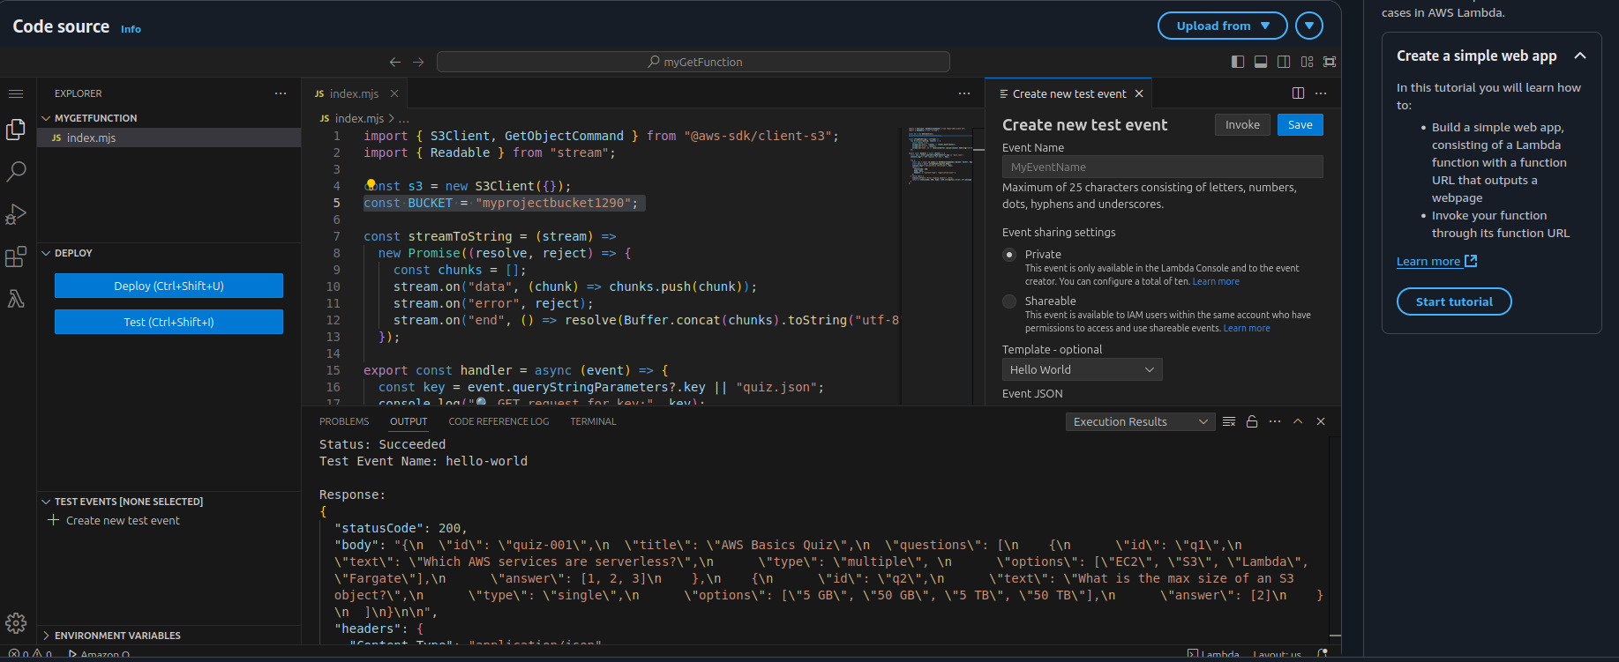Click the Deploy button
The image size is (1619, 662).
click(169, 286)
